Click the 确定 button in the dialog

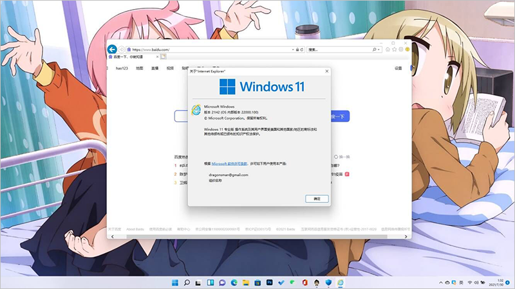coord(316,198)
